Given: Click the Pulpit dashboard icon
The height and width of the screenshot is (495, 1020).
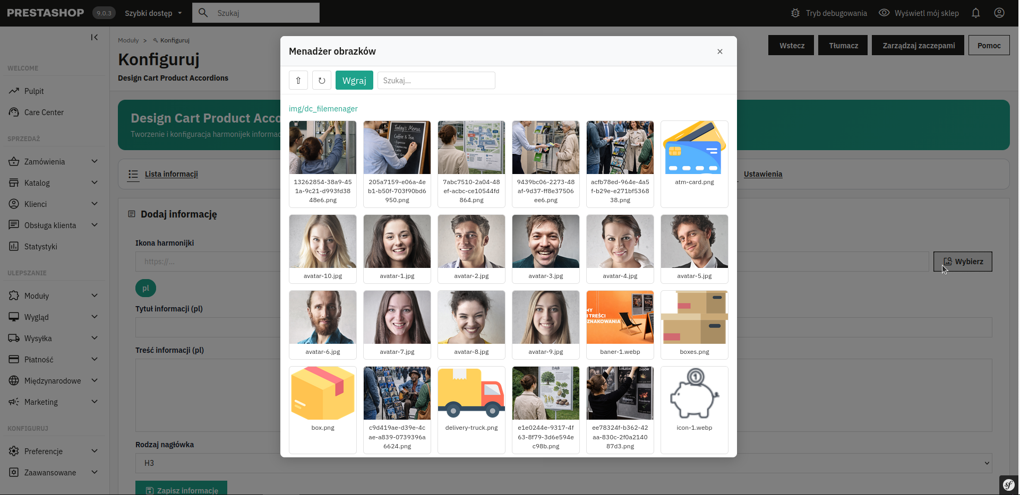Looking at the screenshot, I should [14, 91].
